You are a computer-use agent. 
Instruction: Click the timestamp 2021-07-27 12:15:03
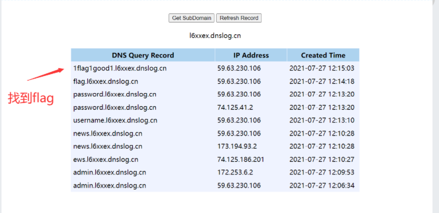pos(322,68)
